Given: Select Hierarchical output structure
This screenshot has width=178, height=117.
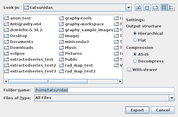Looking at the screenshot, I should click(148, 33).
